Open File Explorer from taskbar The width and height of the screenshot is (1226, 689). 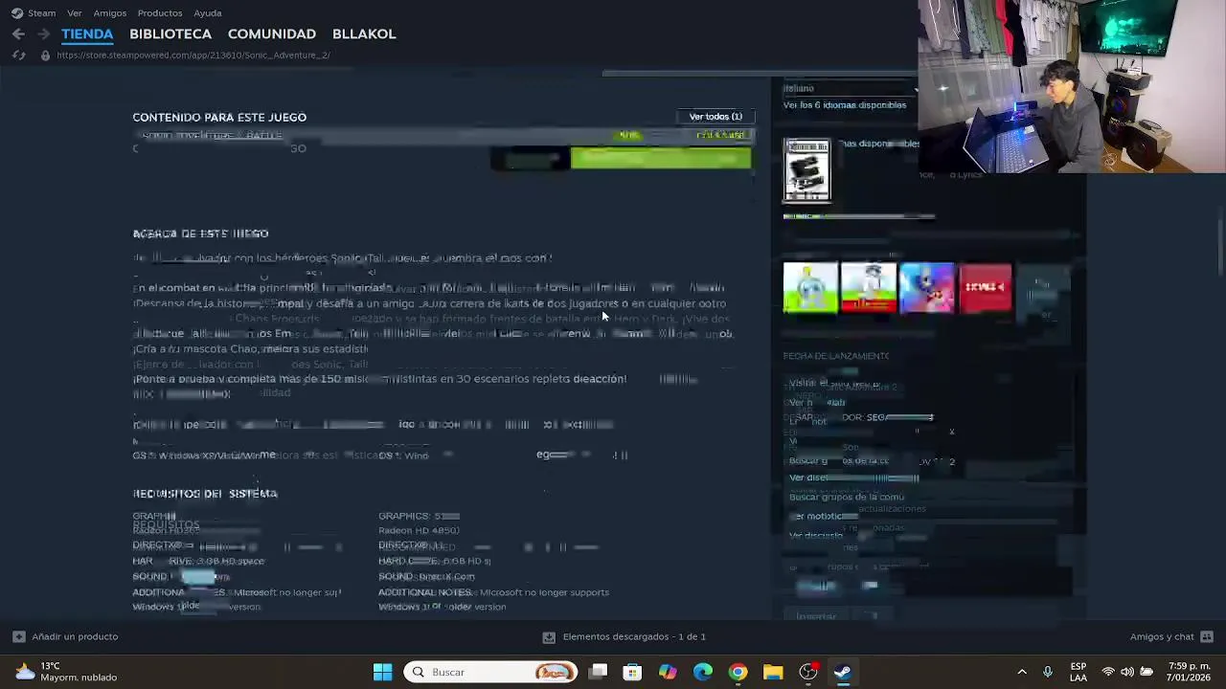pos(773,672)
